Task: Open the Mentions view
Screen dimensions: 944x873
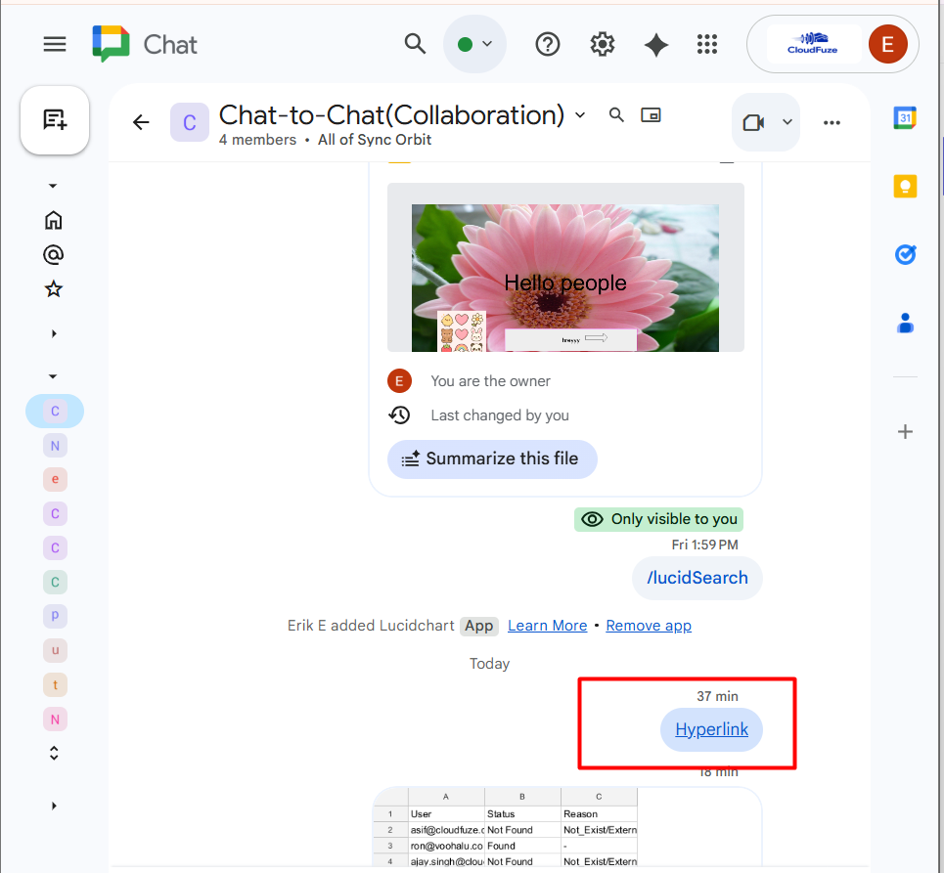Action: [54, 253]
